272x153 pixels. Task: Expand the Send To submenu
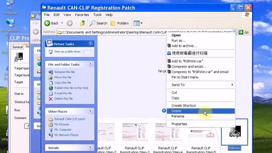pos(232,85)
